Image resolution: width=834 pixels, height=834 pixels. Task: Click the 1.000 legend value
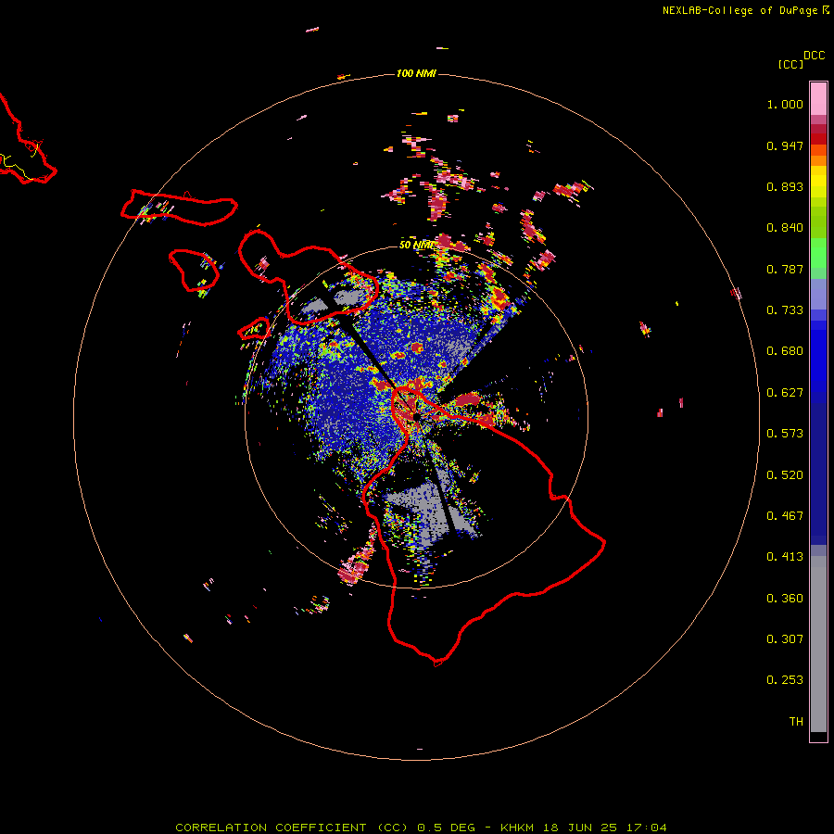[785, 104]
